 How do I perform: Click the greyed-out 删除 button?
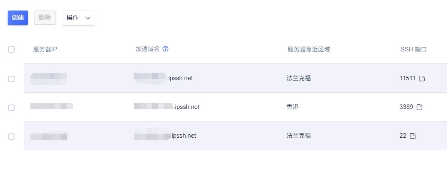45,18
